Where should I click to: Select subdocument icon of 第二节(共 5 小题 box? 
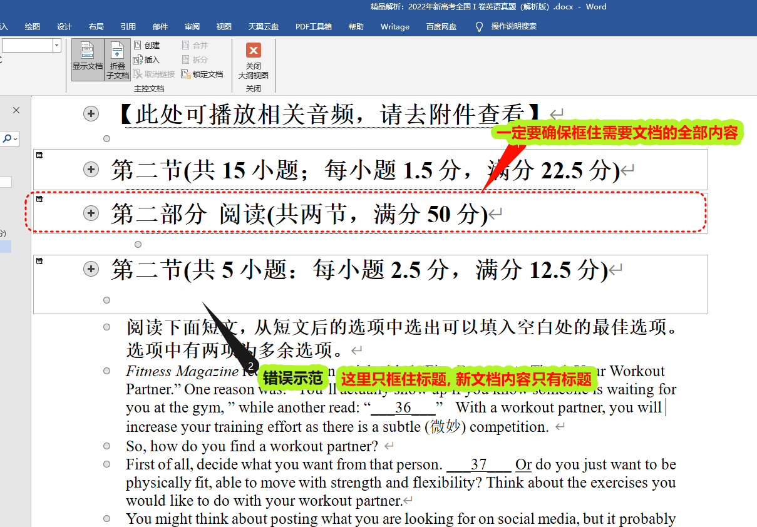click(39, 260)
